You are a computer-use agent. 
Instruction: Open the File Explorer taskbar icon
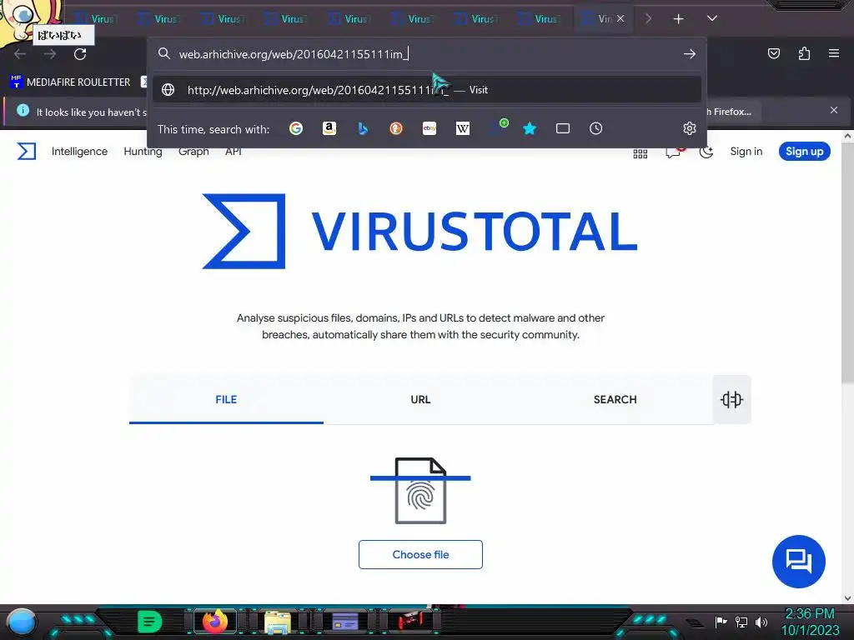(277, 622)
